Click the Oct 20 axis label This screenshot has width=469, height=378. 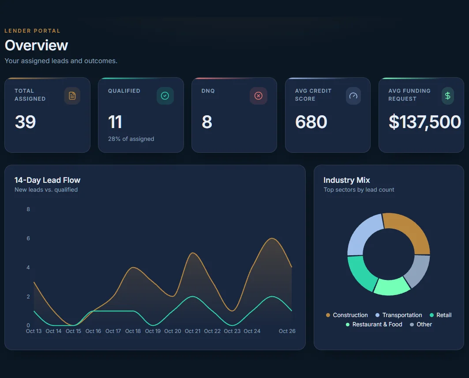coord(173,331)
